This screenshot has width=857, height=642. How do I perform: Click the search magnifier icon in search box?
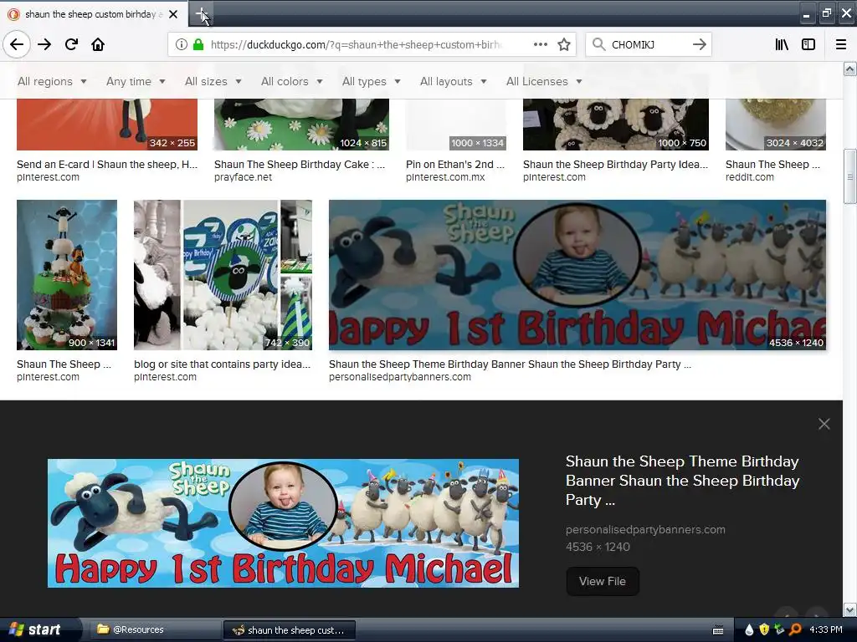pos(598,44)
